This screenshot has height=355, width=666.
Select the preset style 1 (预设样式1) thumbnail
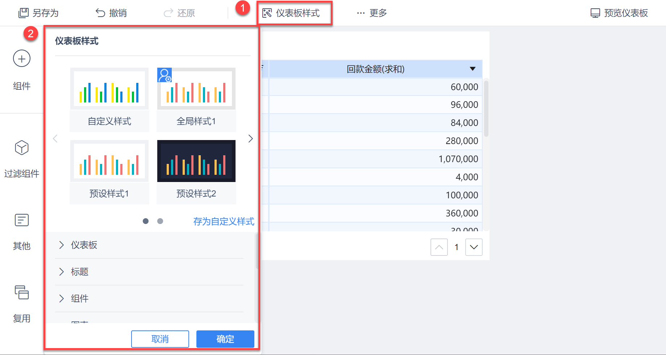pos(109,161)
